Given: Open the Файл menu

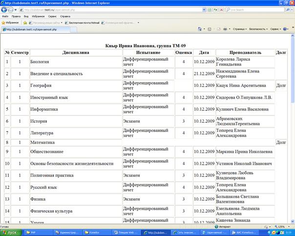Looking at the screenshot, I should coord(5,16).
